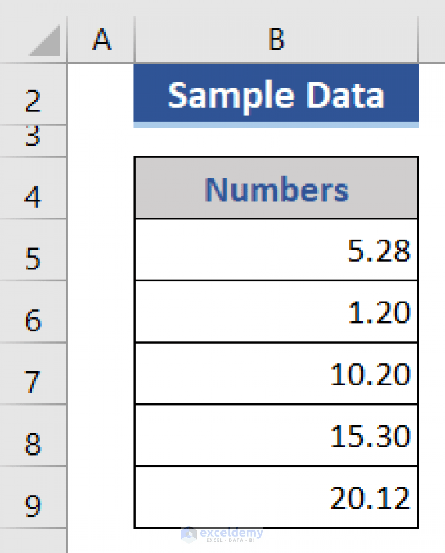Select entire column B via its header

[x=276, y=39]
